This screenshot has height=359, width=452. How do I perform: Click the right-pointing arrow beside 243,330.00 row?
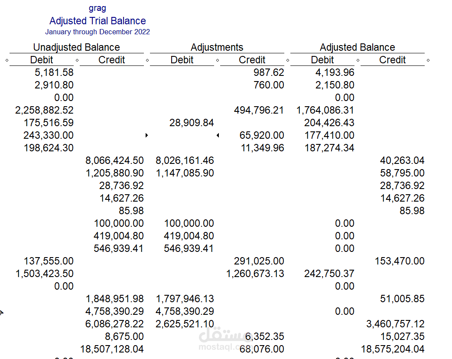(x=147, y=135)
